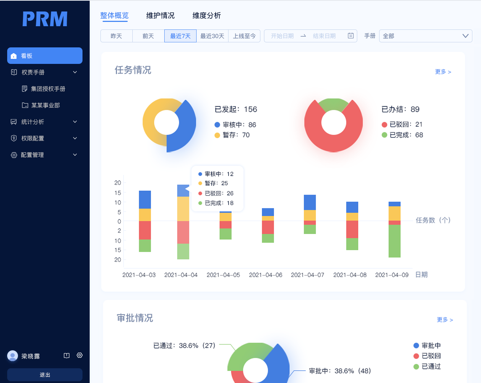Toggle the 已驳回 legend in 审批情况
The image size is (481, 383).
pyautogui.click(x=427, y=356)
